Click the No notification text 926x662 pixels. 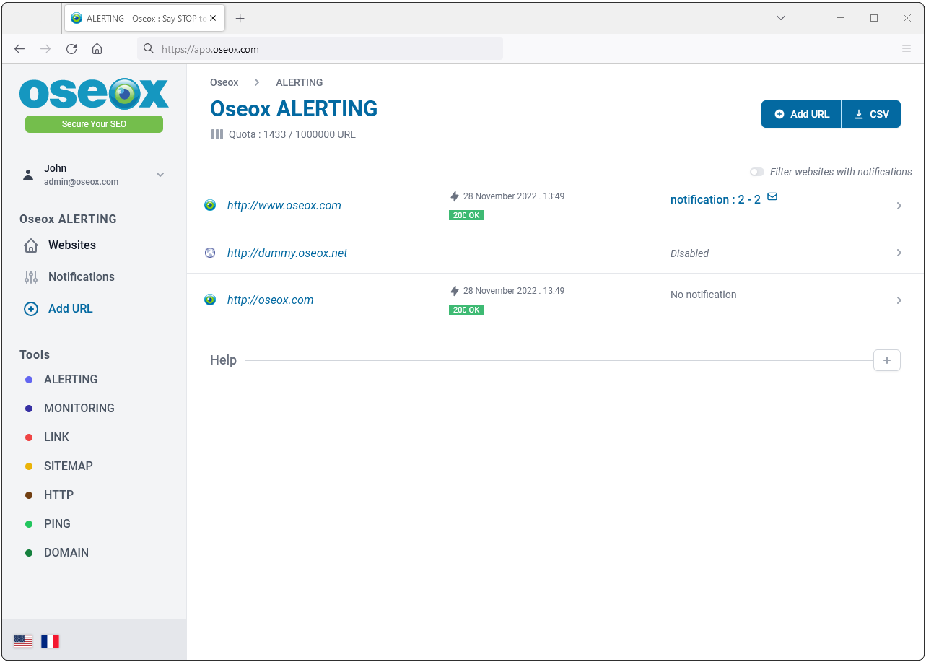(x=704, y=295)
